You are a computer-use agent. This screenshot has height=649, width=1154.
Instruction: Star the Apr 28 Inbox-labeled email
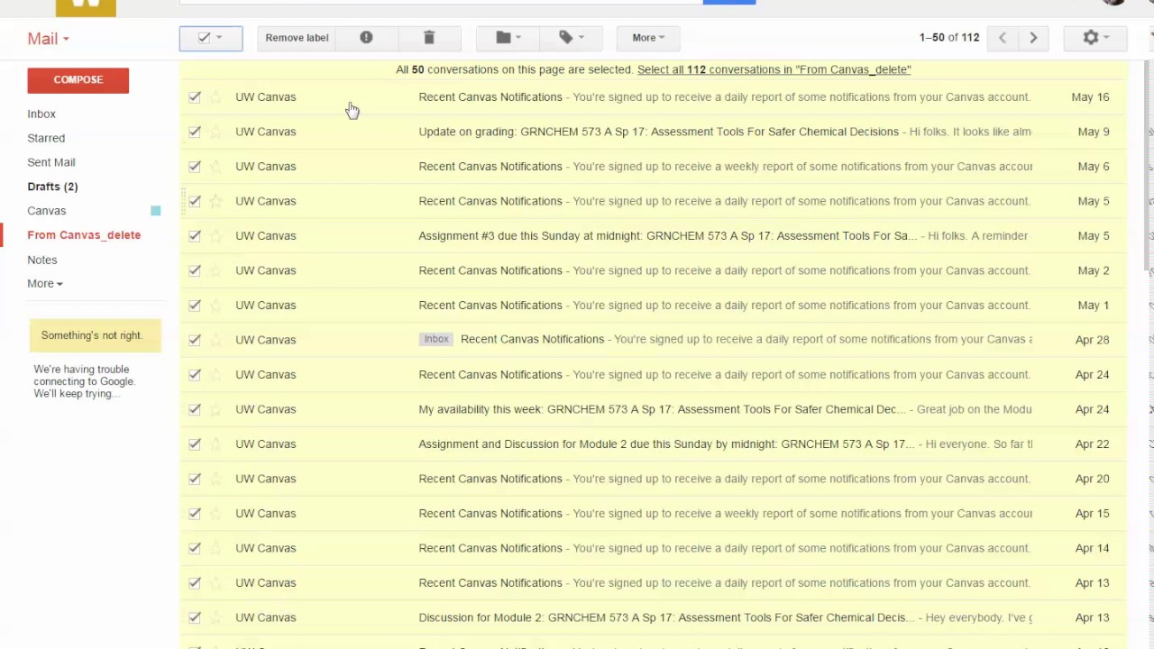pos(215,340)
